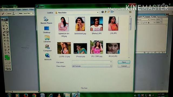
Task: Go up one folder level
Action: click(x=105, y=12)
